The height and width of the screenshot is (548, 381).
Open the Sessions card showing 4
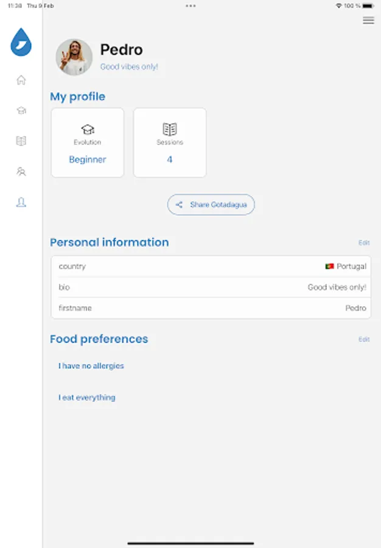(170, 143)
